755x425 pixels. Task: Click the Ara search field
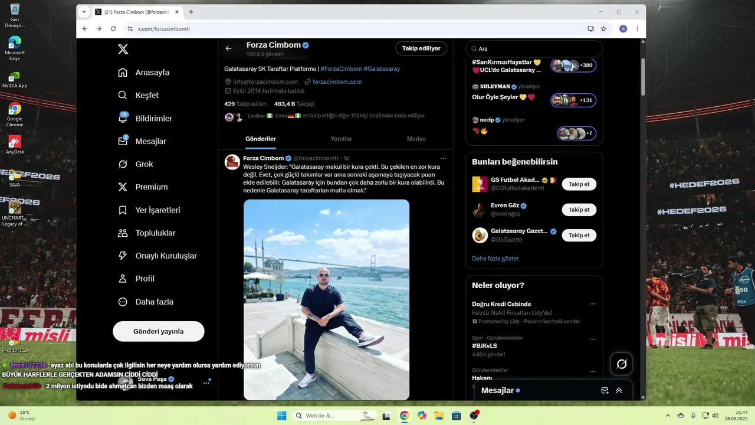coord(534,49)
